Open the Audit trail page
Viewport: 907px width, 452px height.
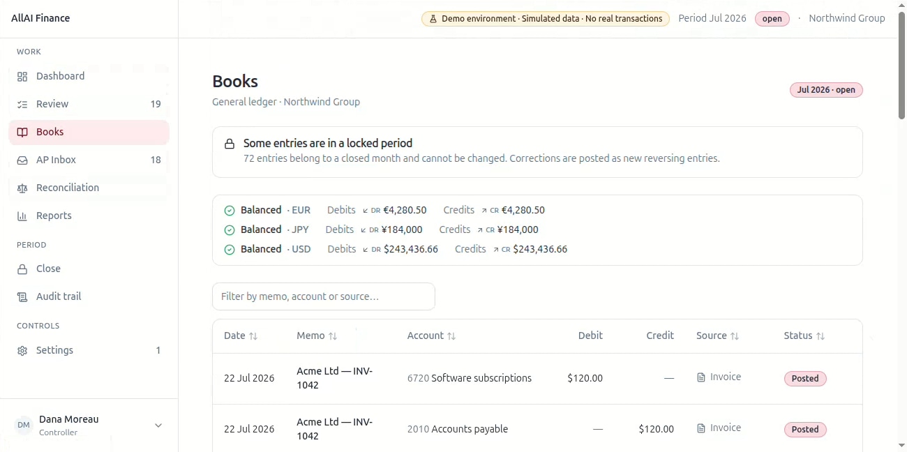[89, 296]
